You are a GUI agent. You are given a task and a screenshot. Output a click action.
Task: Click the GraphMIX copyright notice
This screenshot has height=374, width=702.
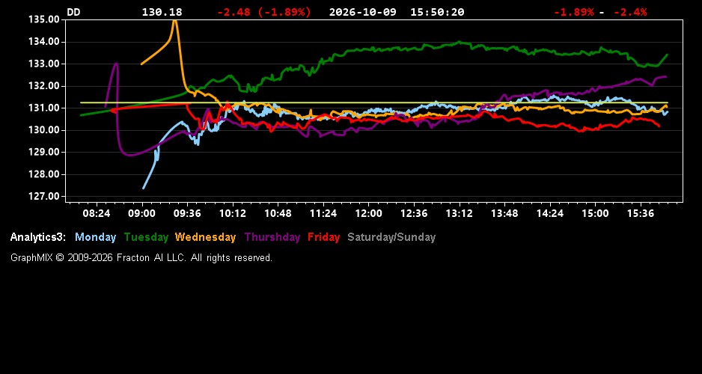point(141,258)
